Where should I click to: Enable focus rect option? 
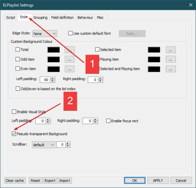coord(108,121)
